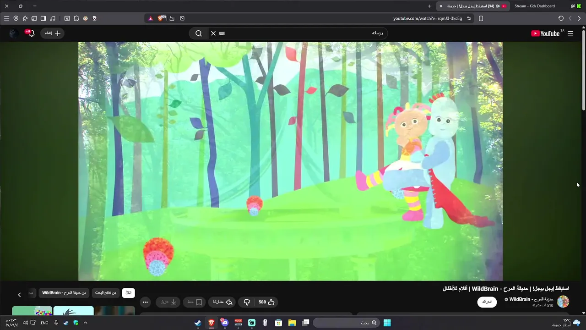Open the WildBrain channel name link
The image size is (586, 330).
pyautogui.click(x=531, y=299)
